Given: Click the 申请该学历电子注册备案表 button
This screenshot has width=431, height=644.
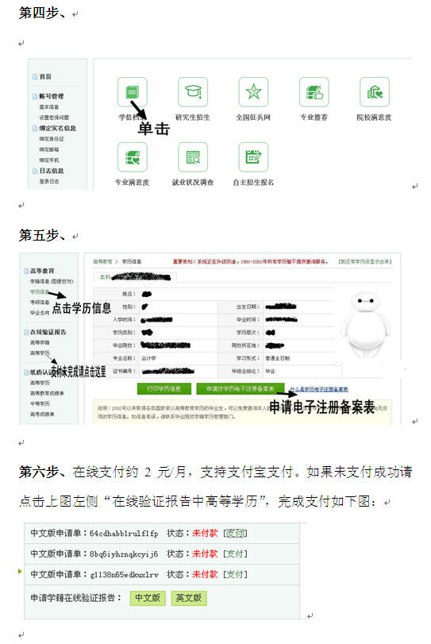Looking at the screenshot, I should (x=241, y=388).
